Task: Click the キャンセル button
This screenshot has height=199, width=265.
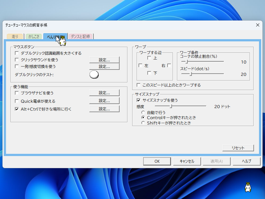Action: (x=187, y=161)
